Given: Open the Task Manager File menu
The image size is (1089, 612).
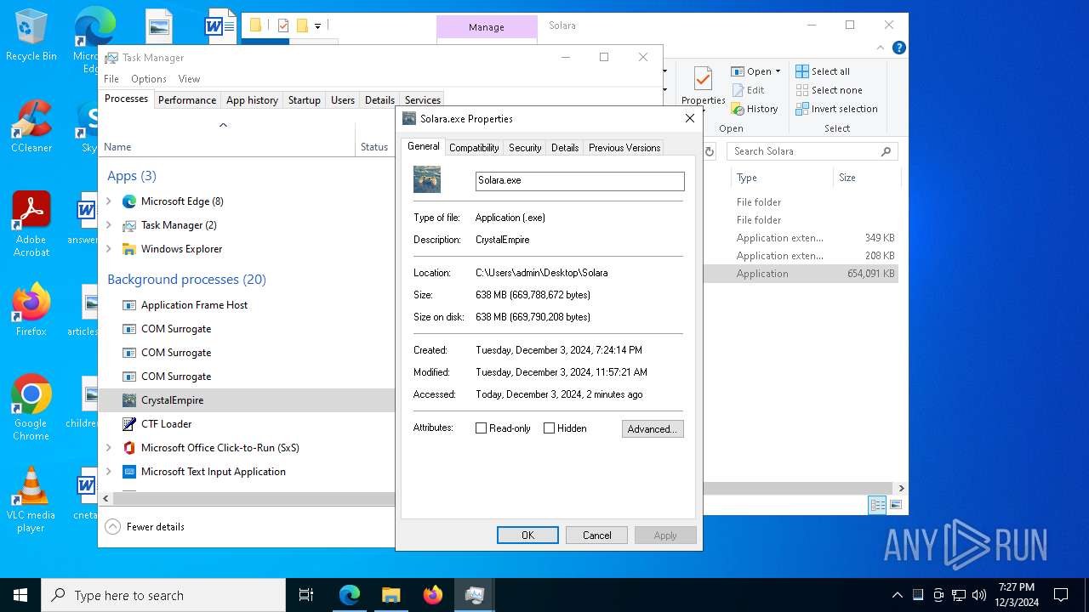Looking at the screenshot, I should (x=111, y=79).
